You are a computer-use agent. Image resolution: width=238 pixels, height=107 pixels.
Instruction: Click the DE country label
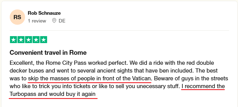point(62,21)
